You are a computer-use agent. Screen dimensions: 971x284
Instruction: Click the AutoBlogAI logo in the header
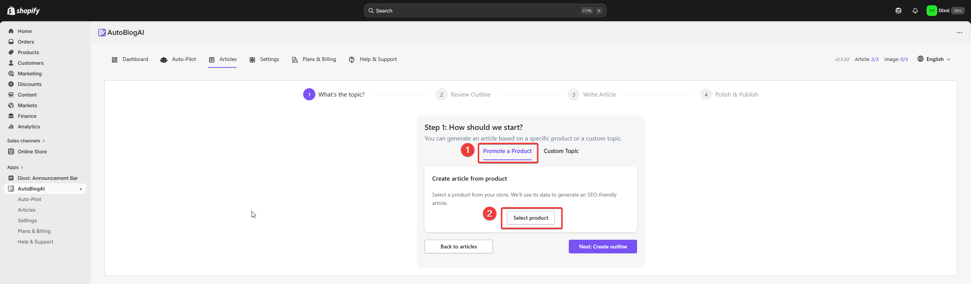tap(102, 33)
